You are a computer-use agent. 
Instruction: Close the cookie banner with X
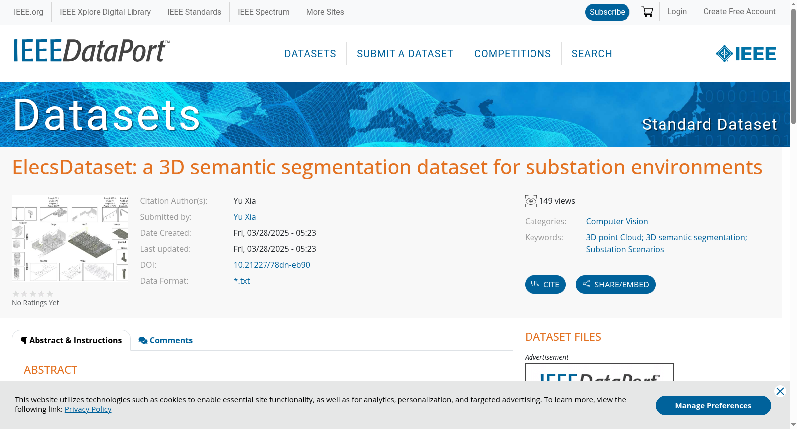pyautogui.click(x=780, y=391)
